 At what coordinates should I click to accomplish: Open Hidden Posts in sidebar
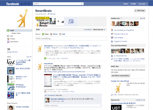(16, 33)
